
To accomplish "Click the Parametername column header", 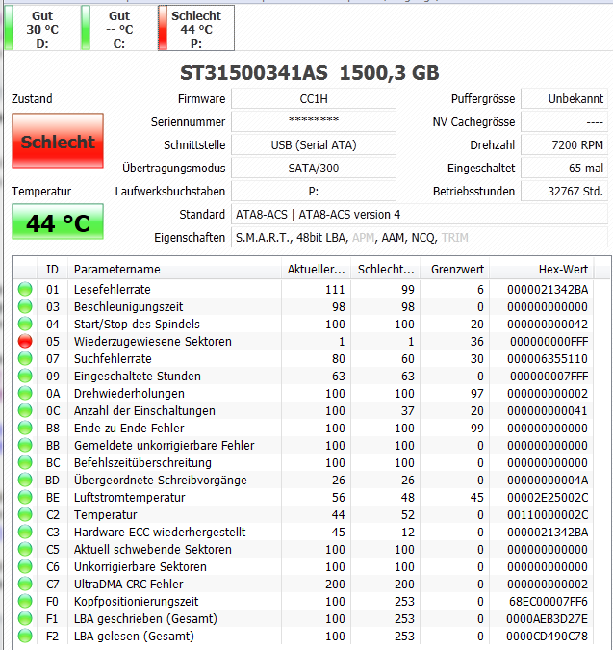I will (174, 270).
